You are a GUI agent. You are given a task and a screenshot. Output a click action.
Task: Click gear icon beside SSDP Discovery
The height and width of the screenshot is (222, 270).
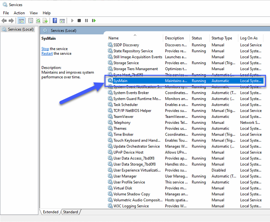pyautogui.click(x=110, y=45)
